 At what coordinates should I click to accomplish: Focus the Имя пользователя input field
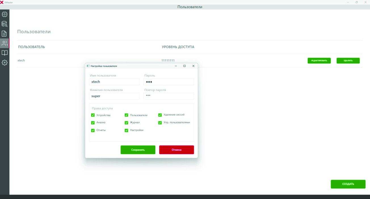coord(114,82)
